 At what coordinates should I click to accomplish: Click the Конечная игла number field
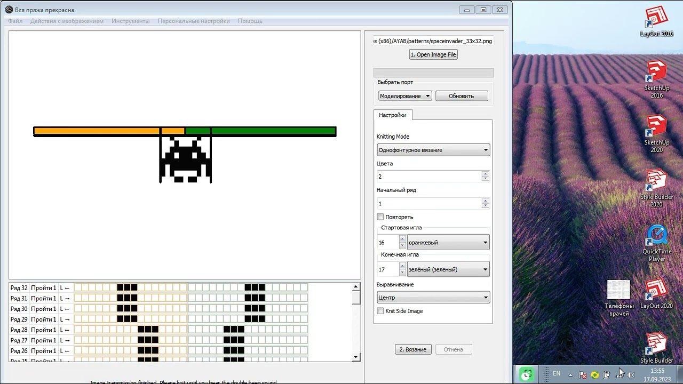(388, 269)
